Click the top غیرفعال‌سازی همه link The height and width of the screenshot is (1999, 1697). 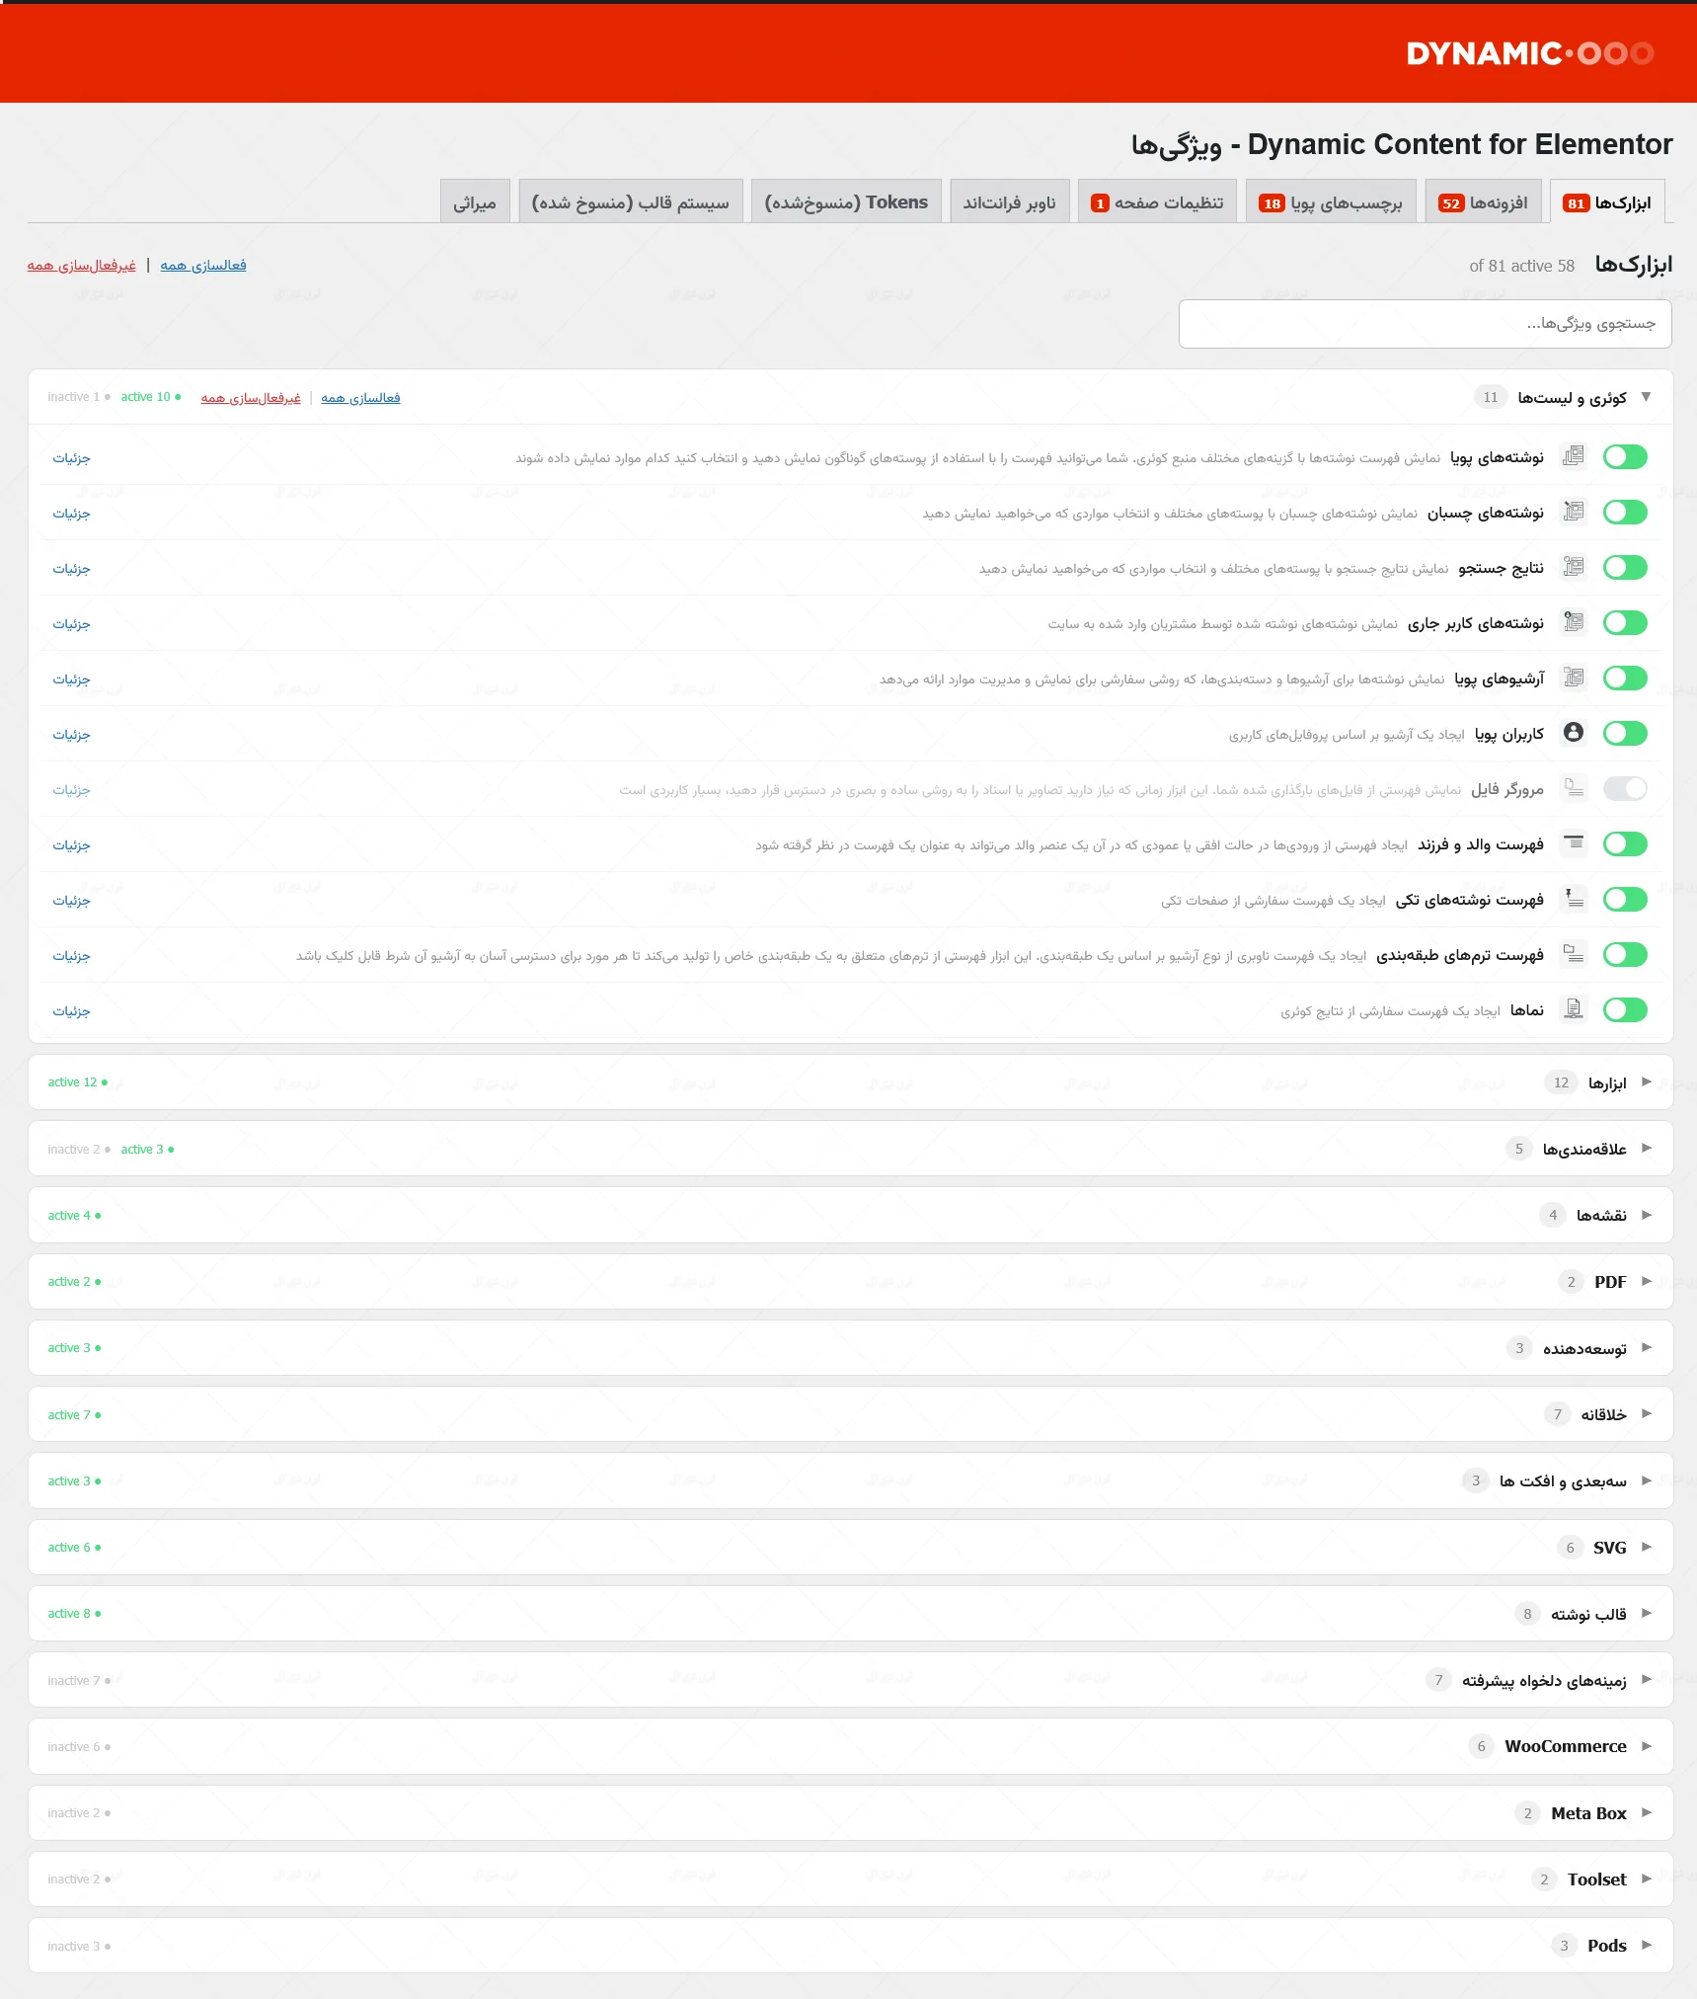[82, 265]
